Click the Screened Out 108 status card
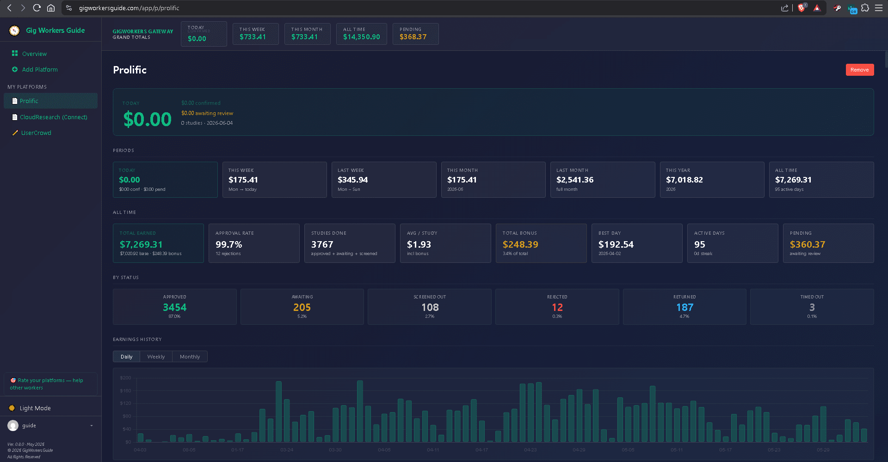 click(430, 307)
